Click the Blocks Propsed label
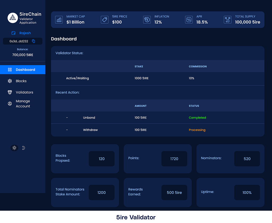272x223 pixels. (x=63, y=158)
